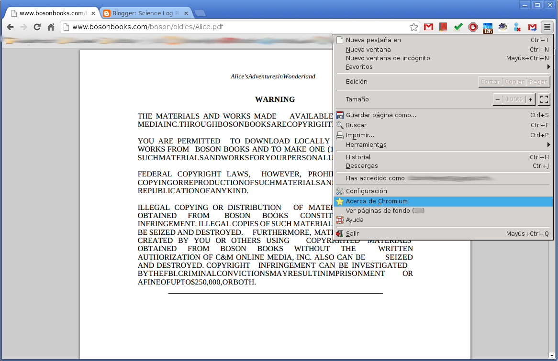Open the rightmost Gmail extension icon
Image resolution: width=558 pixels, height=361 pixels.
(532, 27)
